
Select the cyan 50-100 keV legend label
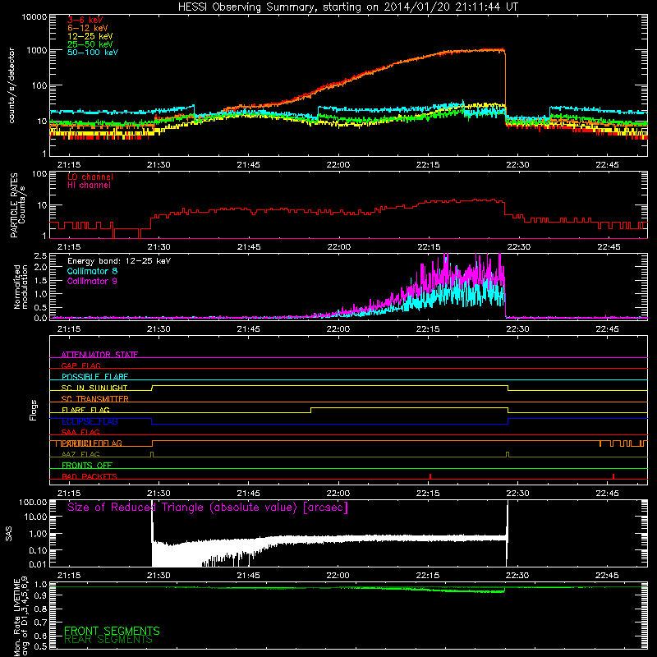(93, 53)
